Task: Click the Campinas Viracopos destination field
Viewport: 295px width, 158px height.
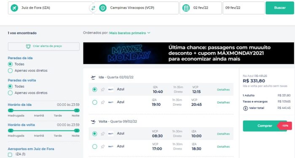Action: point(136,8)
